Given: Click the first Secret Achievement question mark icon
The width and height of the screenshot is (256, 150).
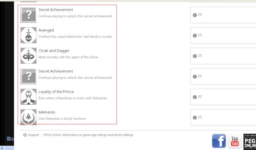Looking at the screenshot, I should pos(29,15).
